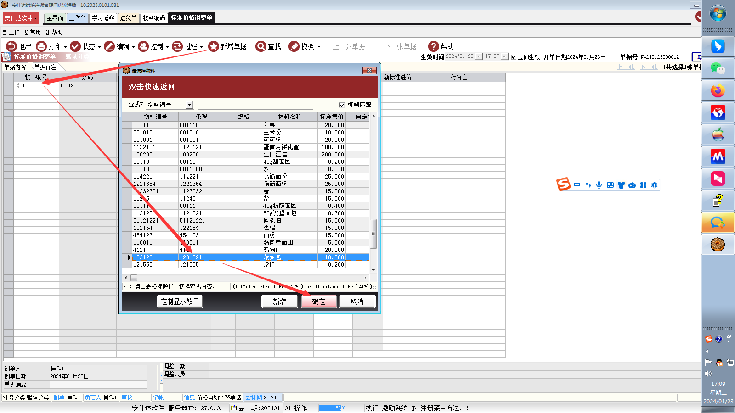Switch to the 主界面 tab
This screenshot has width=735, height=413.
[x=55, y=18]
